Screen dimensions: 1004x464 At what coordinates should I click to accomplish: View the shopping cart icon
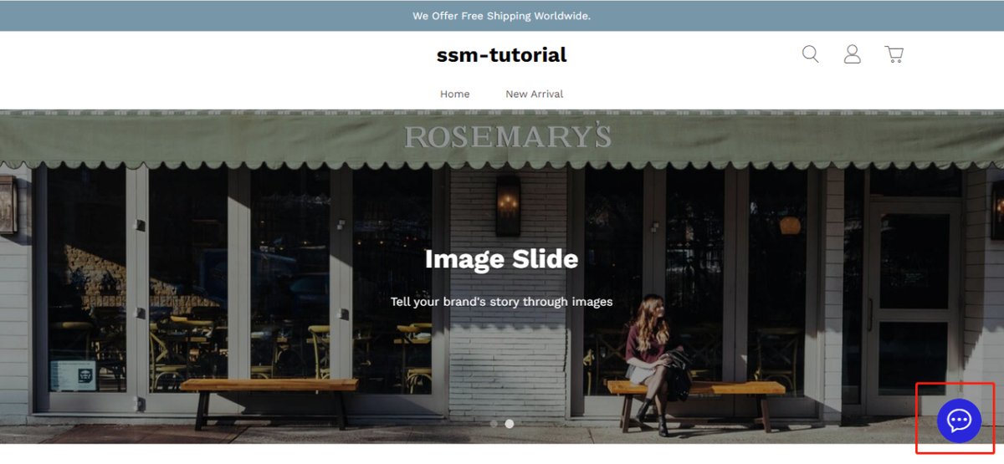tap(894, 54)
